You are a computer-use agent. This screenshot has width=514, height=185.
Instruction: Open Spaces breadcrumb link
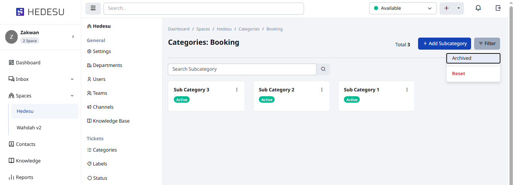203,29
